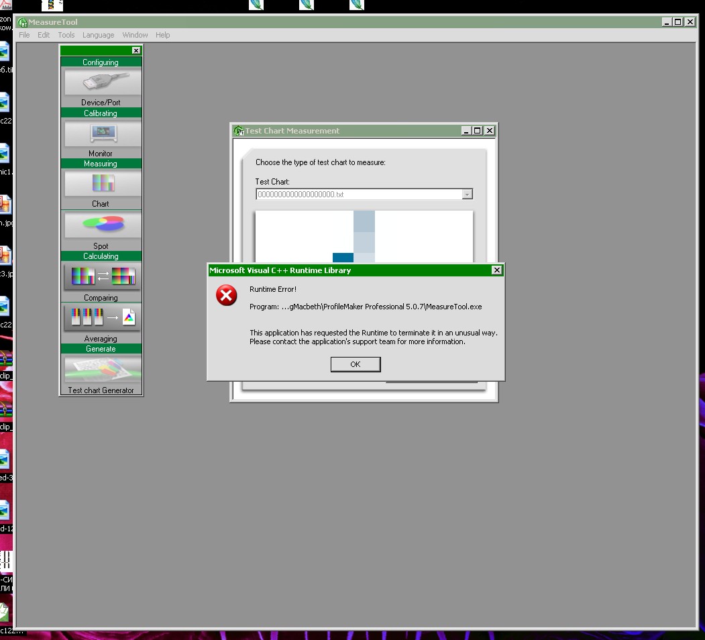This screenshot has width=705, height=640.
Task: Click the Program path text in dialog
Action: click(x=366, y=307)
